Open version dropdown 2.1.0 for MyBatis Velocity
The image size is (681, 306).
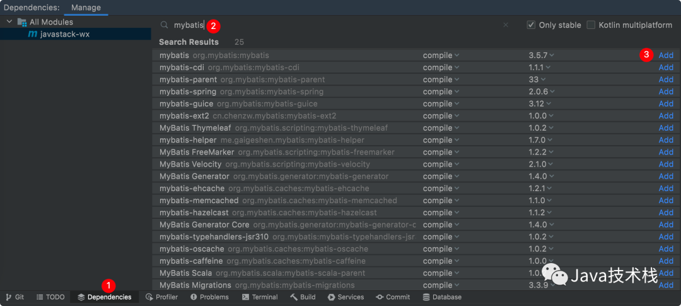(x=540, y=164)
